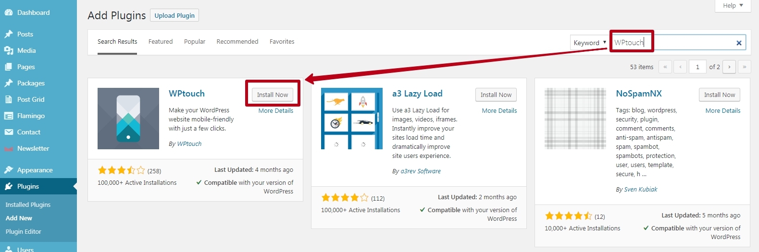
Task: View More Details for WPtouch
Action: pos(276,110)
